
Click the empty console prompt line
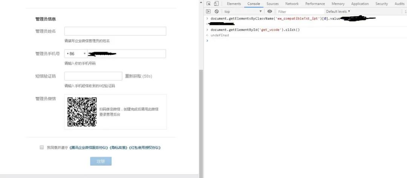pyautogui.click(x=306, y=41)
